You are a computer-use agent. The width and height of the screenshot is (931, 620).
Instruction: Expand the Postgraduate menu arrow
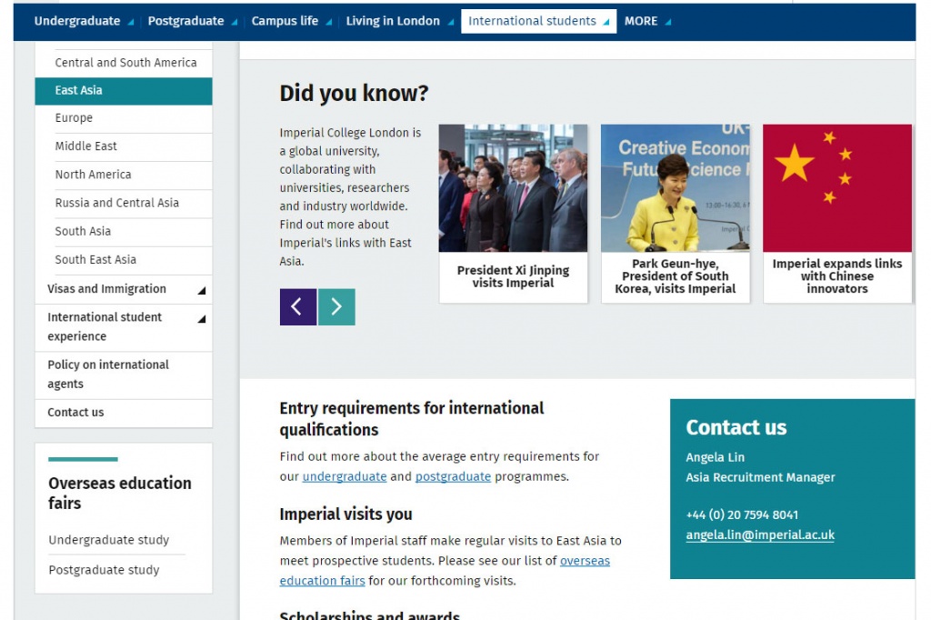(235, 22)
